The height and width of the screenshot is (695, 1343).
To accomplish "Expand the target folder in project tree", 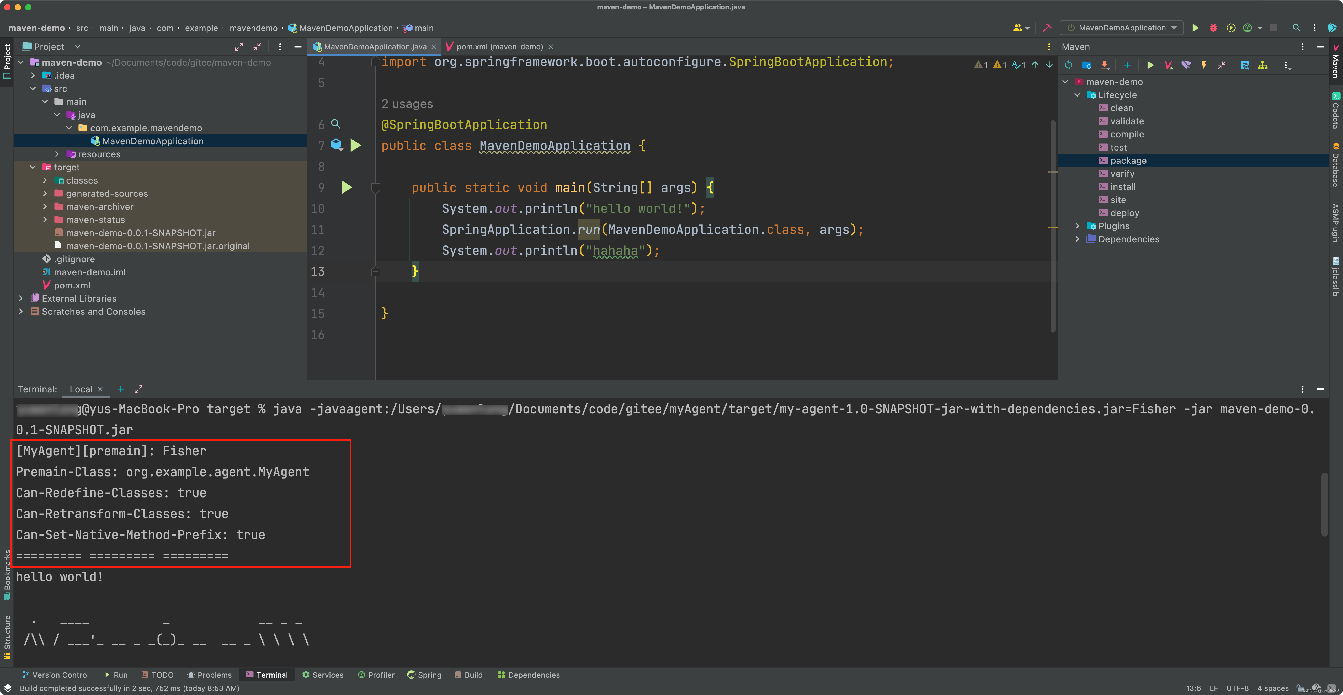I will click(34, 167).
